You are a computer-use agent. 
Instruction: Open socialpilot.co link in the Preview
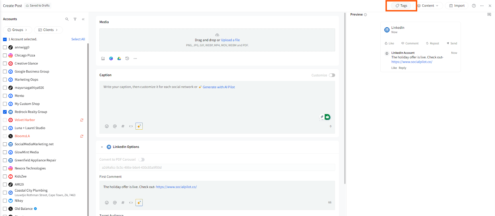coord(412,62)
